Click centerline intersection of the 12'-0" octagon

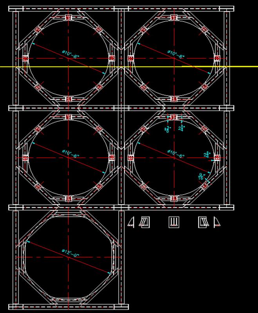68,257
